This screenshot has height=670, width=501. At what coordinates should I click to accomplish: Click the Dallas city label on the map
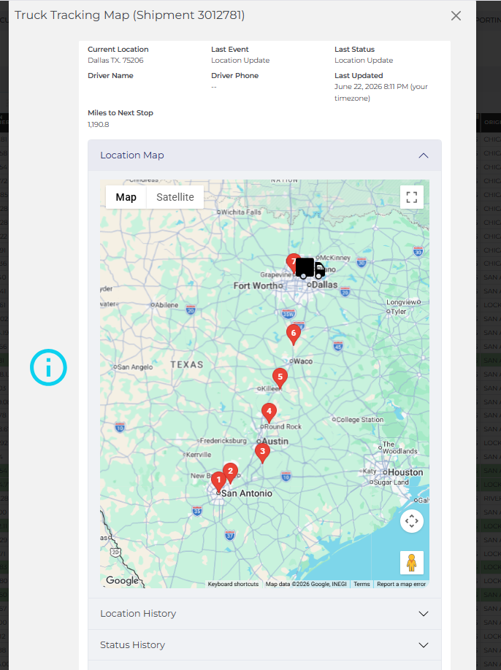pyautogui.click(x=324, y=285)
